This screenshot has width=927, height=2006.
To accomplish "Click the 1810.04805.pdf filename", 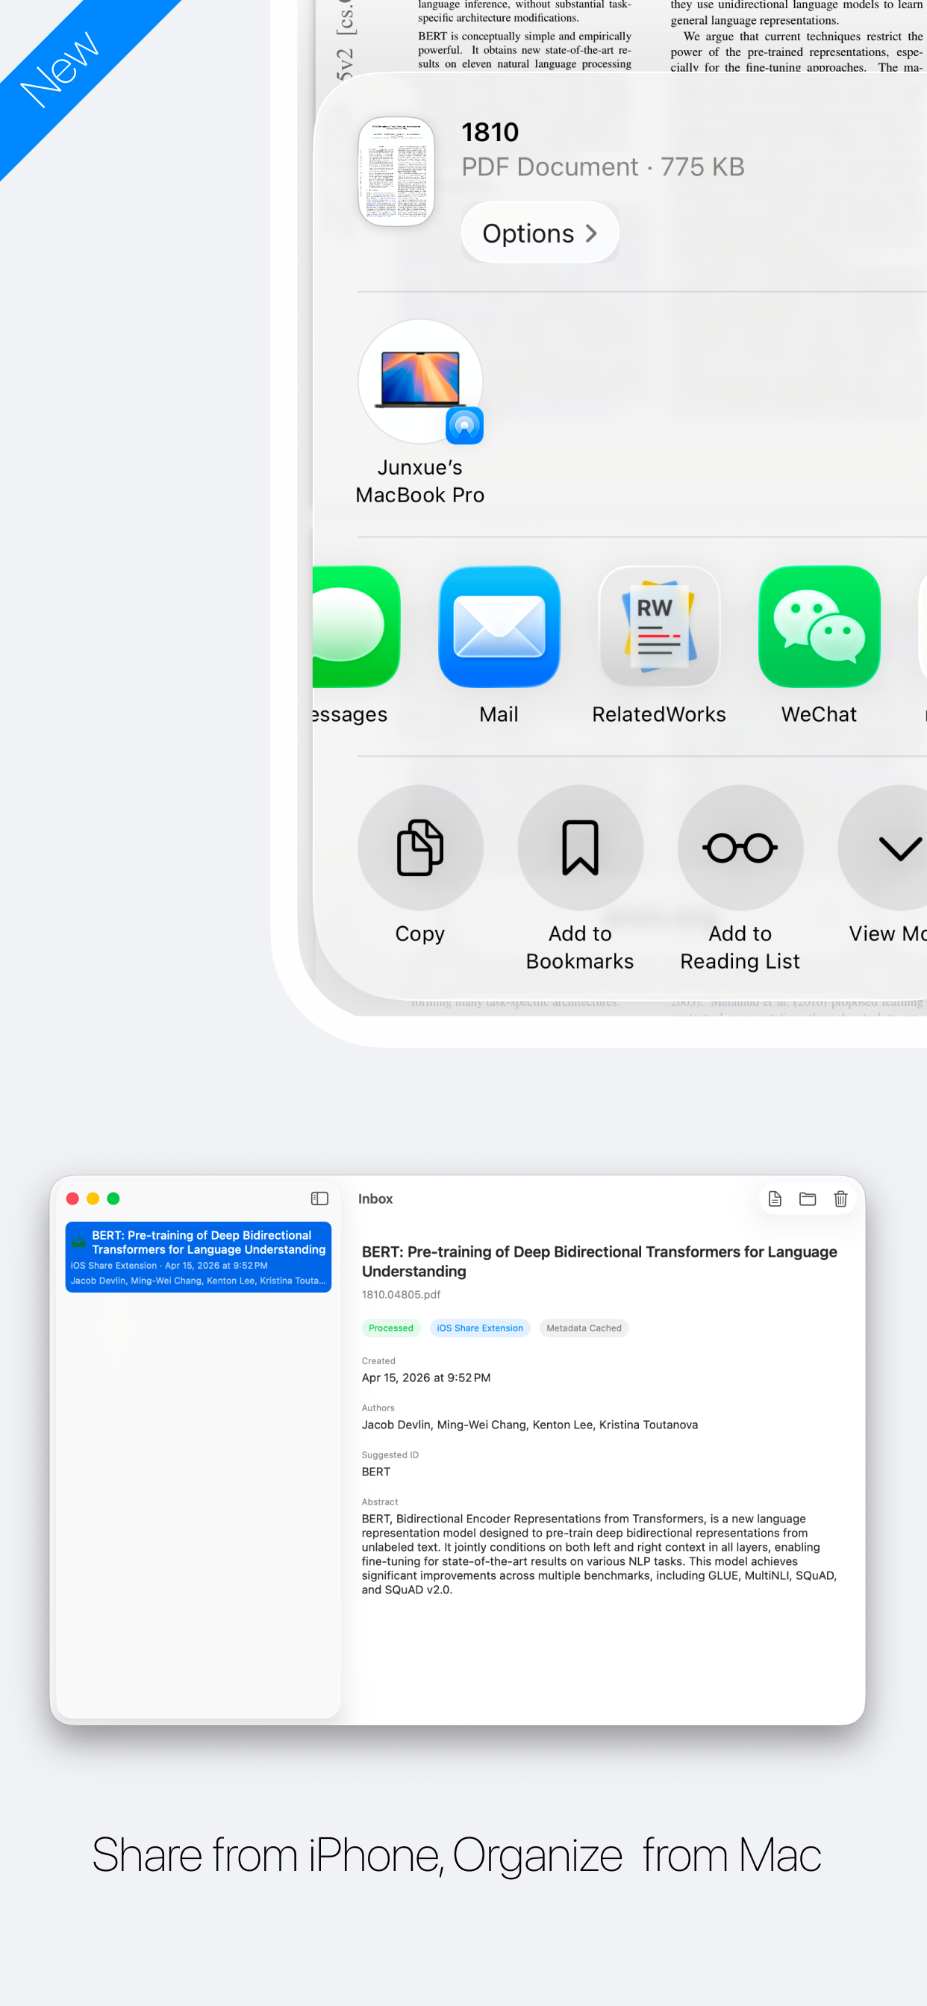I will point(400,1294).
